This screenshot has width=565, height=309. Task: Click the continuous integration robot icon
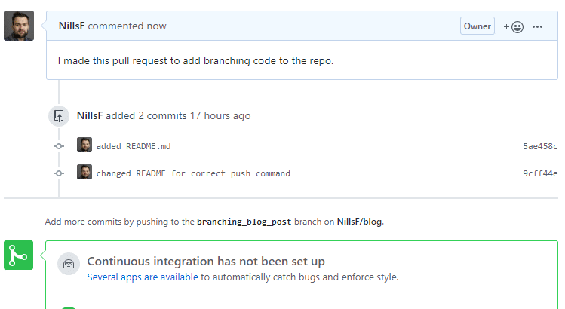click(x=69, y=264)
